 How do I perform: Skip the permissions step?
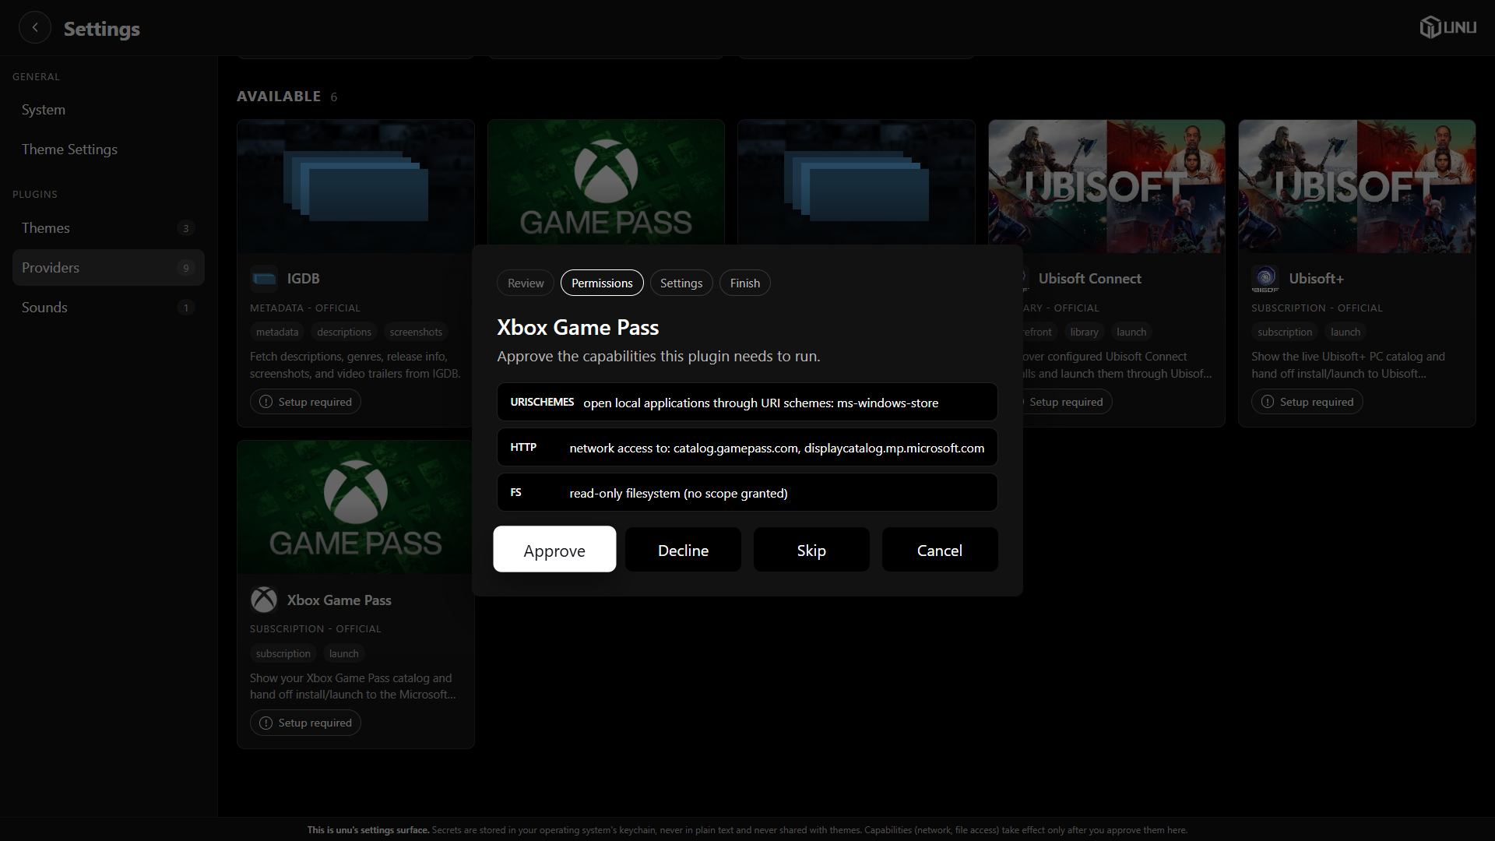pos(811,550)
